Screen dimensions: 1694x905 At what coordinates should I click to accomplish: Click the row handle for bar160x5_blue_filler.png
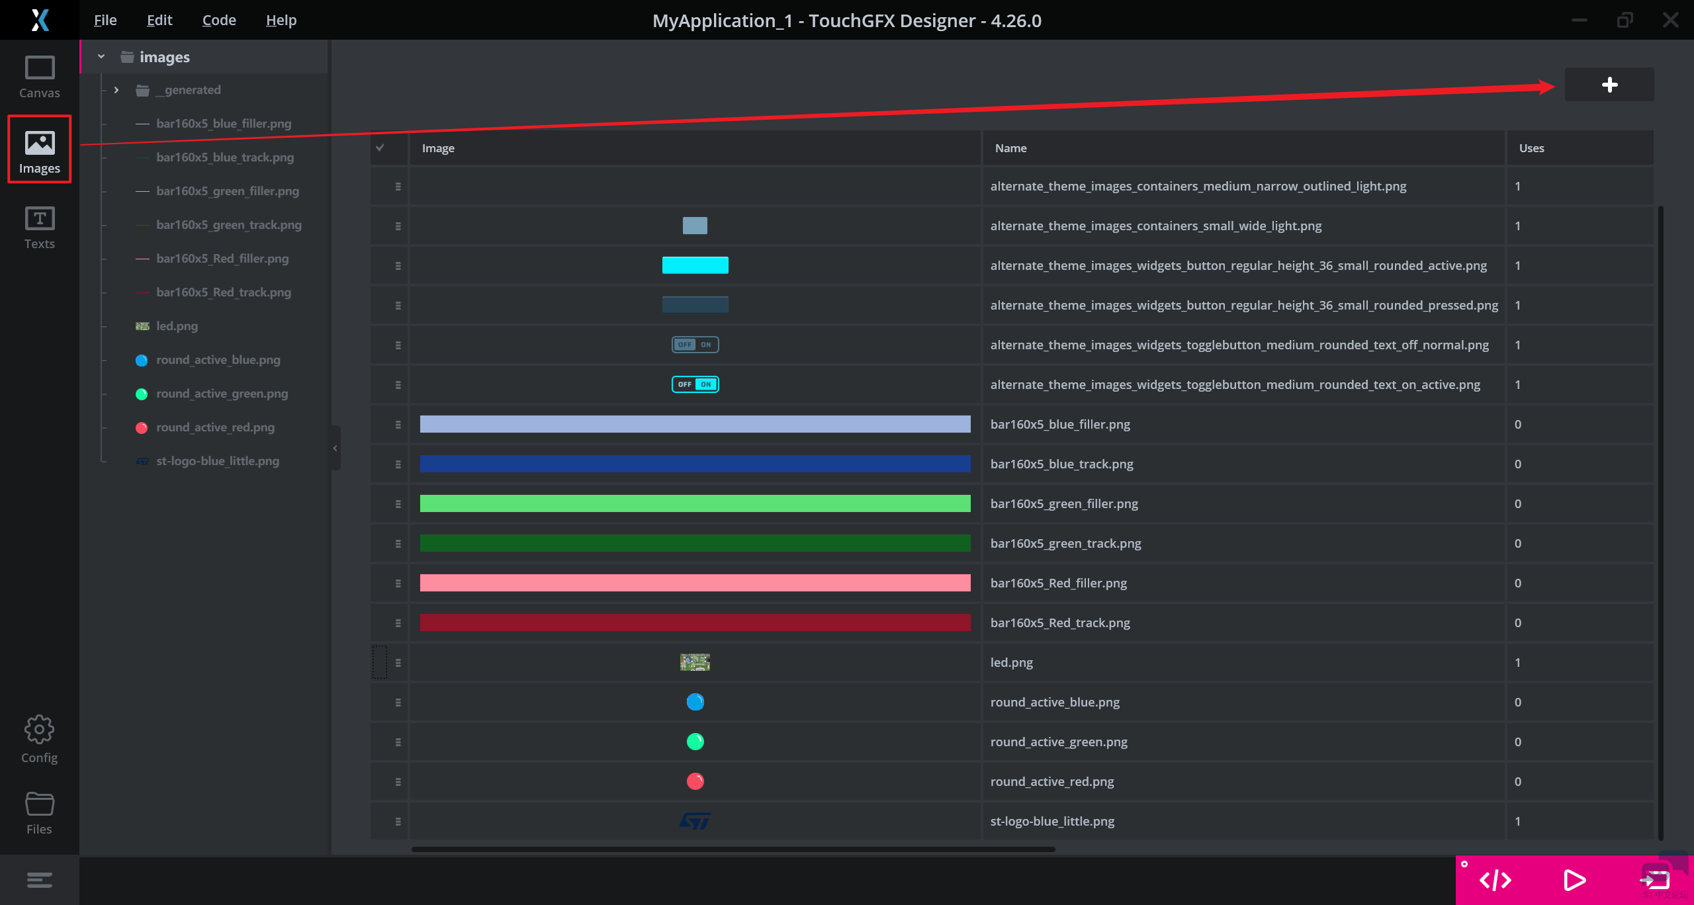[x=398, y=425]
